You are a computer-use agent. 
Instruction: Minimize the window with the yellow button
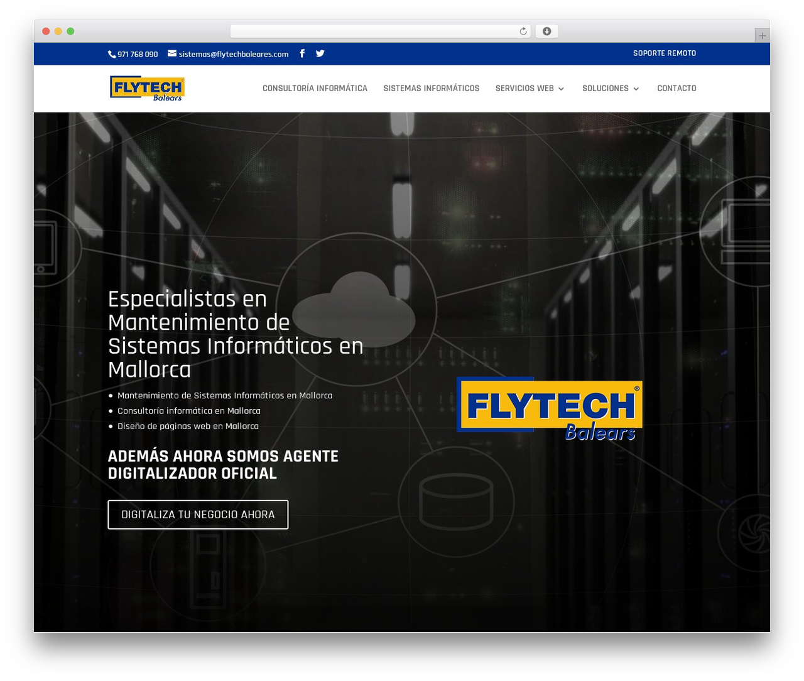point(58,31)
